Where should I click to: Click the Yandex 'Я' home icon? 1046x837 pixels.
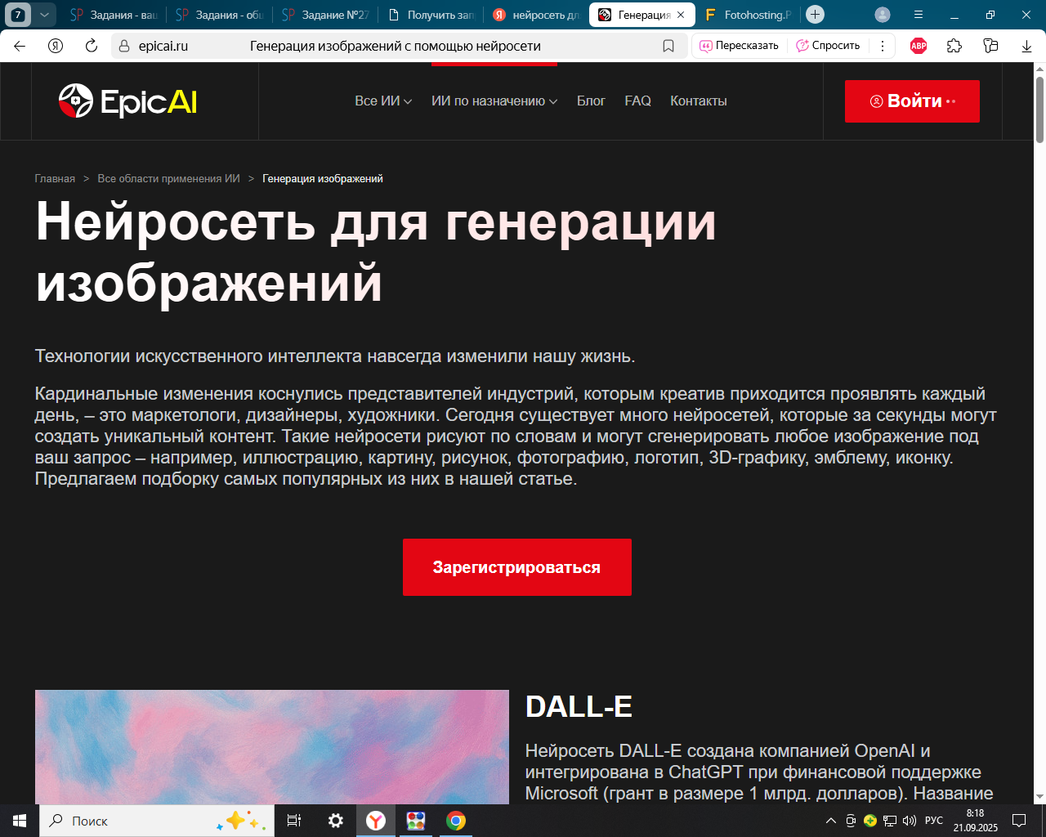pos(56,46)
